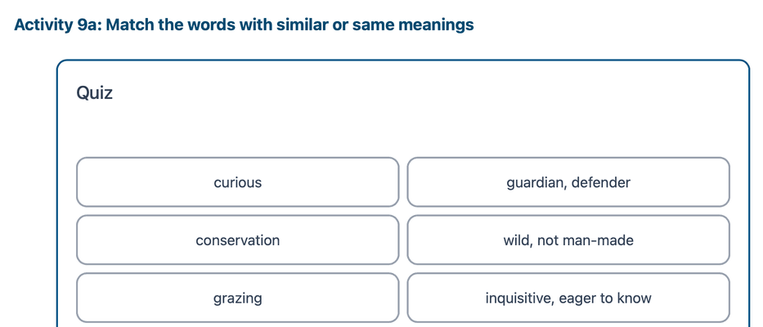Click the "Quiz" title label
This screenshot has width=763, height=327.
(x=95, y=93)
